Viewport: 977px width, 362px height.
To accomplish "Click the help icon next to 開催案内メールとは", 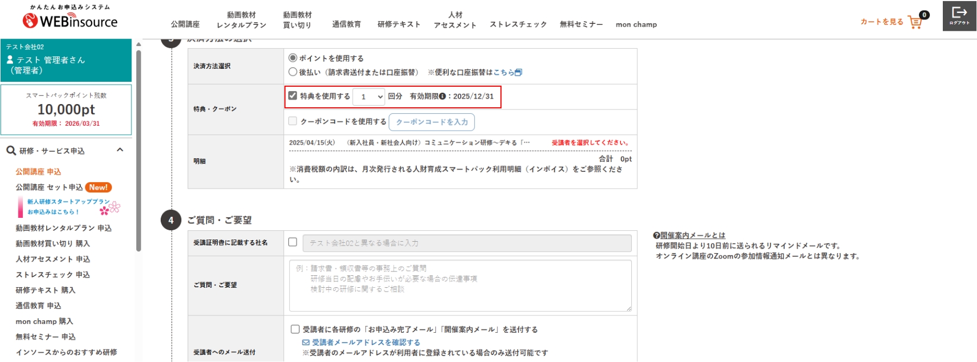I will [x=656, y=236].
